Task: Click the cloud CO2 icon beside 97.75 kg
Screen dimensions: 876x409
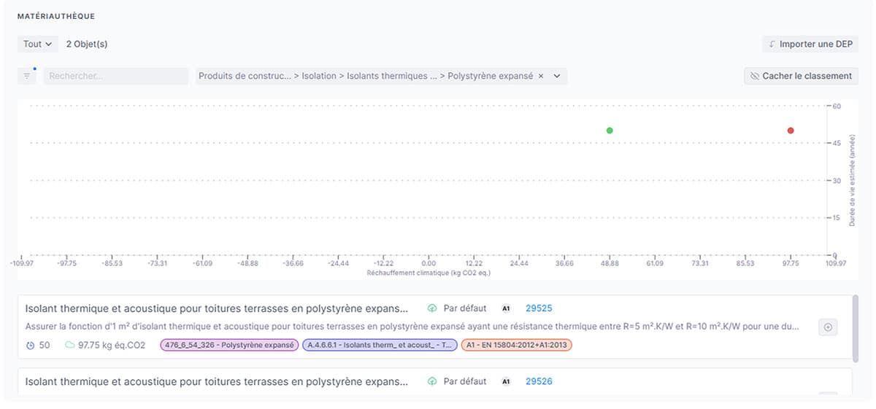Action: (x=69, y=345)
